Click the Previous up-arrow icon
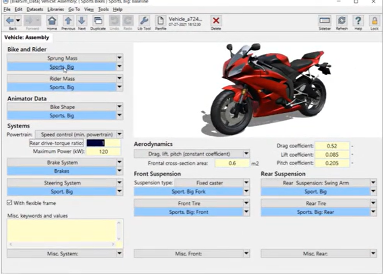383x275 pixels. pos(68,21)
